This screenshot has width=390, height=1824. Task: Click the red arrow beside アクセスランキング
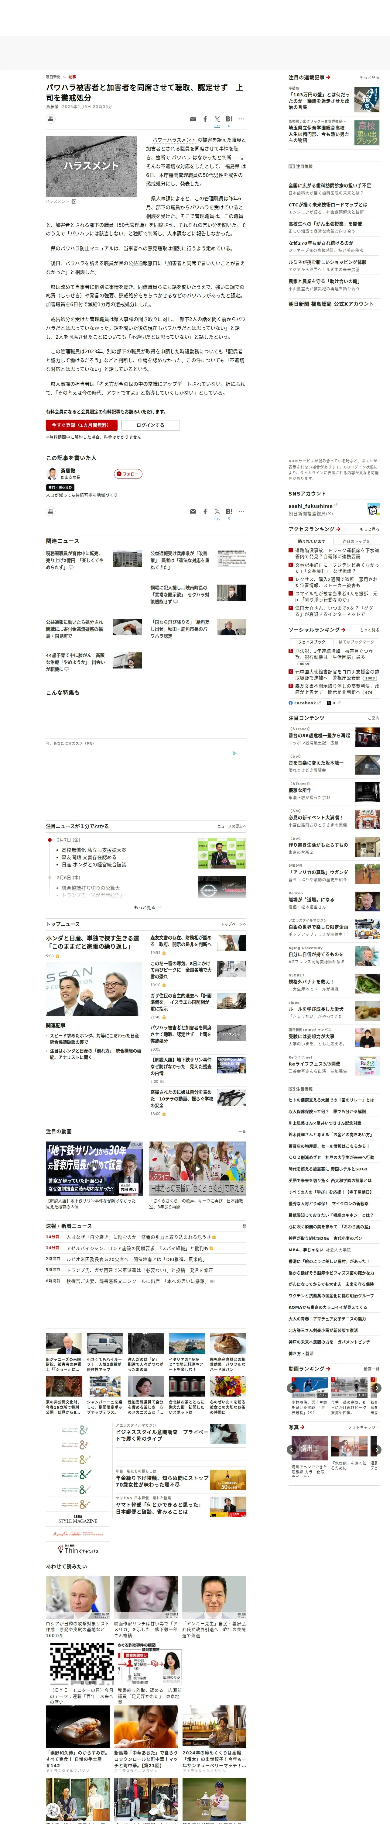(338, 529)
